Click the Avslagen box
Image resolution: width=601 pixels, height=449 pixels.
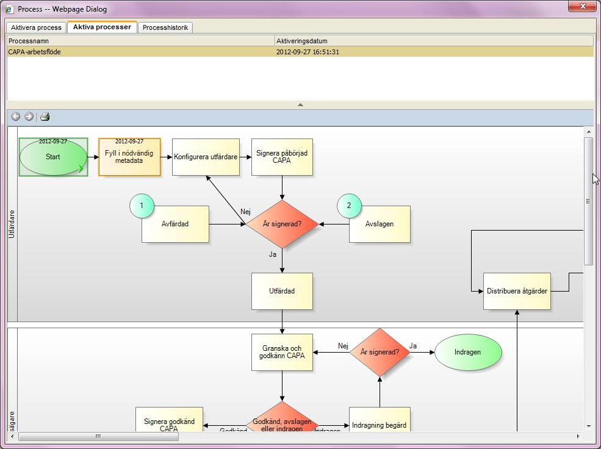coord(380,224)
